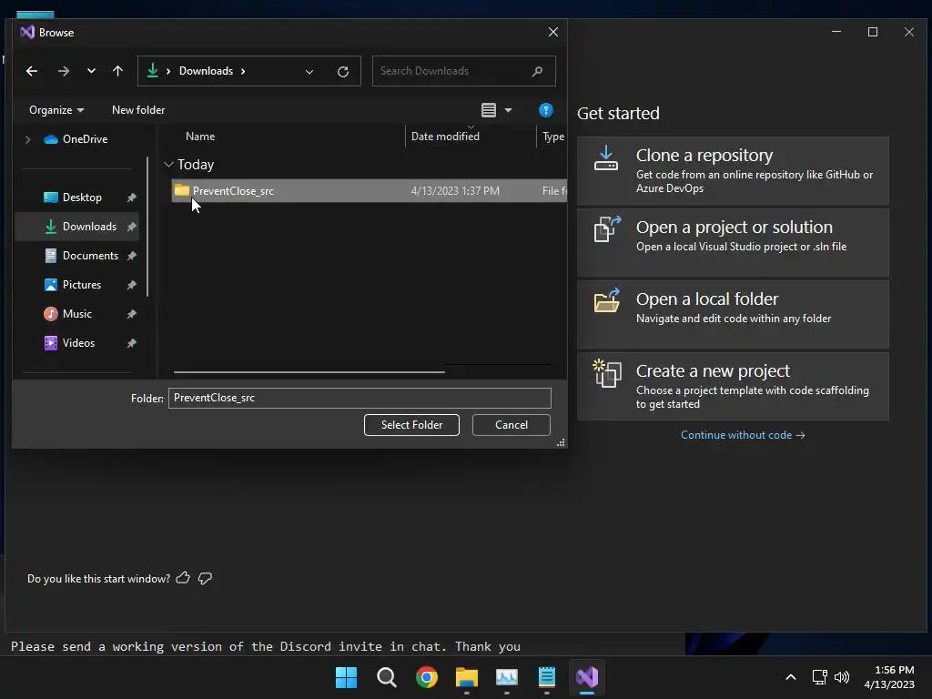932x699 pixels.
Task: Open Notepad from taskbar
Action: (547, 677)
